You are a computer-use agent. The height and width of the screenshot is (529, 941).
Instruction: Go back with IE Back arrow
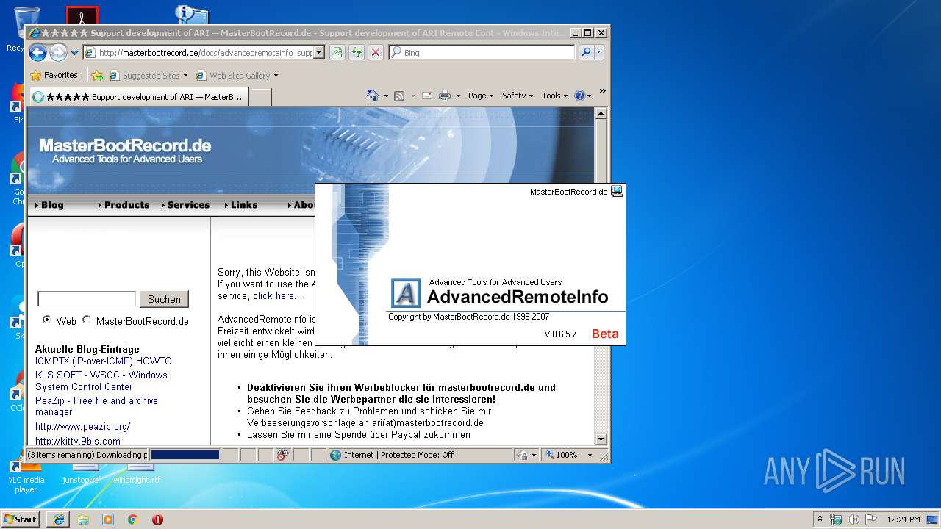(x=37, y=52)
